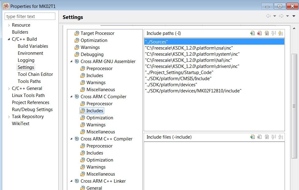Click the Back navigation arrow in Settings header
The image size is (299, 190).
click(268, 16)
